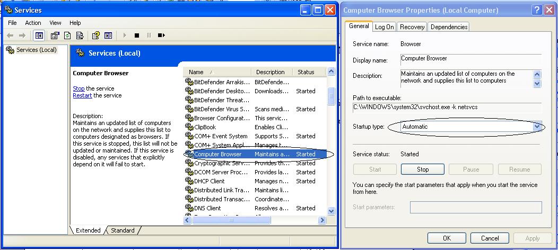The height and width of the screenshot is (250, 558).
Task: Click the Start button in Properties dialog
Action: coord(374,169)
